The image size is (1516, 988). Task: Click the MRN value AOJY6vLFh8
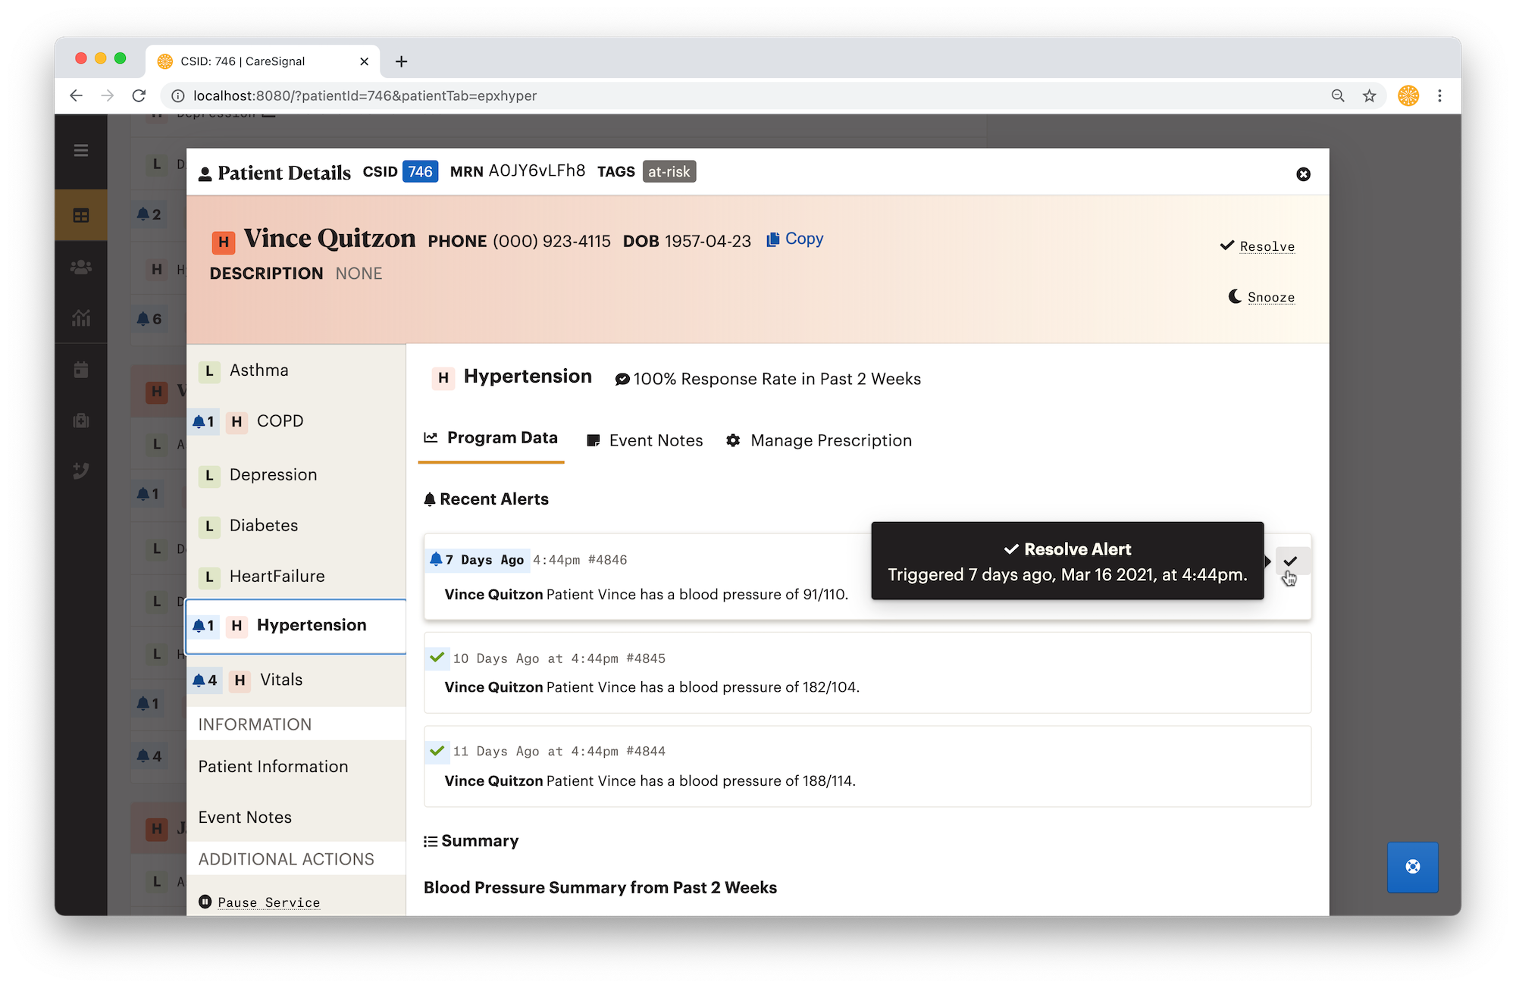click(537, 171)
